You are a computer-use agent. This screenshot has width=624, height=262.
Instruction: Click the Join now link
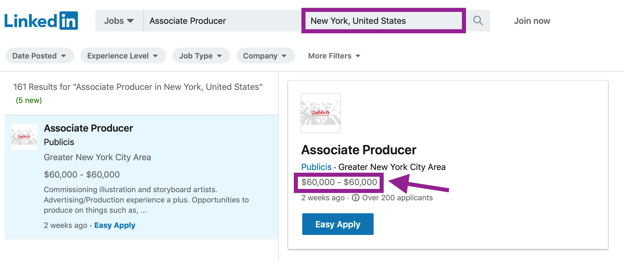(532, 21)
